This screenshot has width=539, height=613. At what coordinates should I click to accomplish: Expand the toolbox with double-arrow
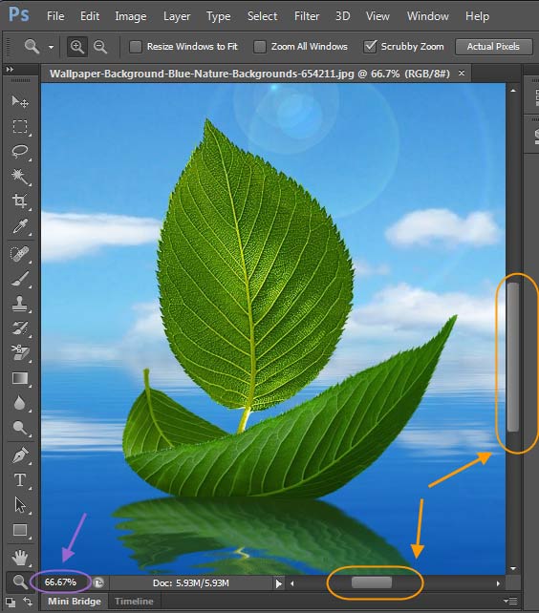10,69
